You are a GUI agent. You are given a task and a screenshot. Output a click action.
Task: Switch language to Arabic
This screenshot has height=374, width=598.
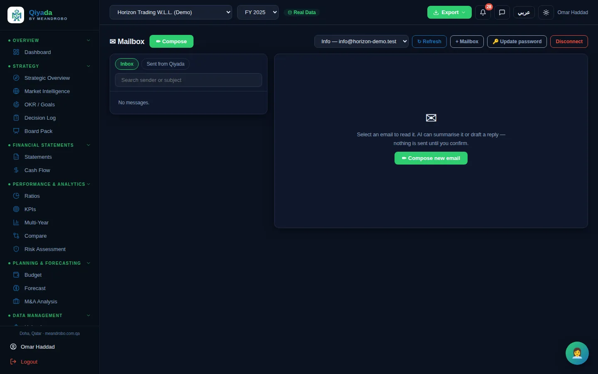(524, 12)
